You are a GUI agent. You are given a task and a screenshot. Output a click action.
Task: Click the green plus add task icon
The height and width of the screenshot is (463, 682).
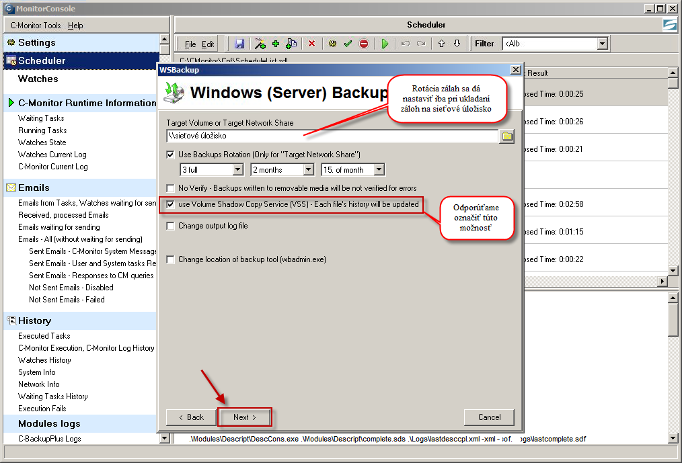pos(276,44)
